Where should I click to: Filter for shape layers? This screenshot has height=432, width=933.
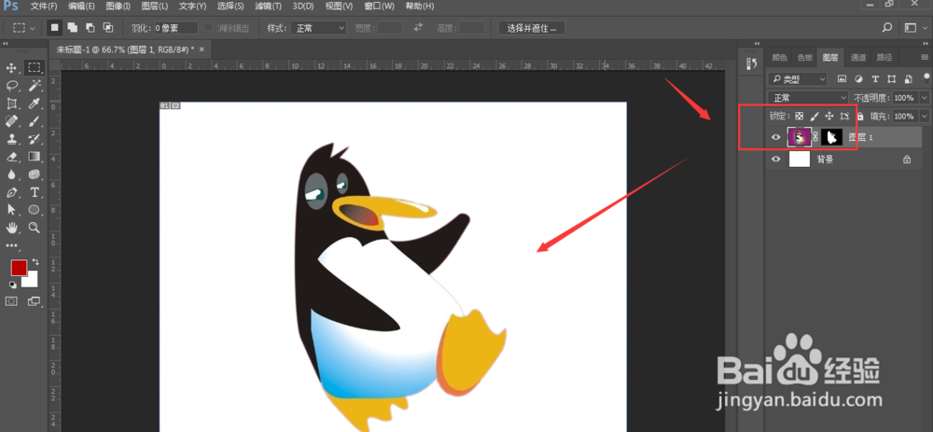click(x=891, y=78)
